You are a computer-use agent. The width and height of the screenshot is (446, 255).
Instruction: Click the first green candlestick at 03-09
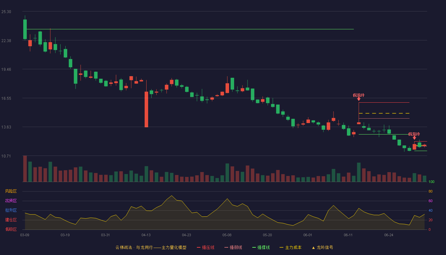[25, 29]
